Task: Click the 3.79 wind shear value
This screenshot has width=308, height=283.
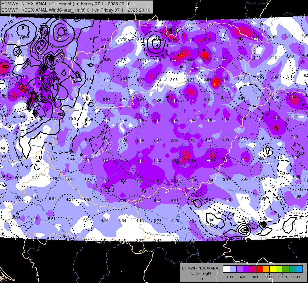Action: point(226,139)
